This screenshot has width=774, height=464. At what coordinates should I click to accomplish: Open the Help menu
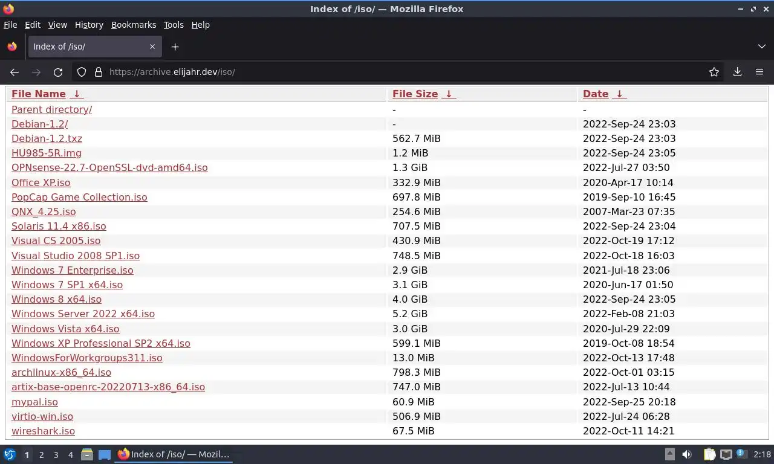coord(200,25)
